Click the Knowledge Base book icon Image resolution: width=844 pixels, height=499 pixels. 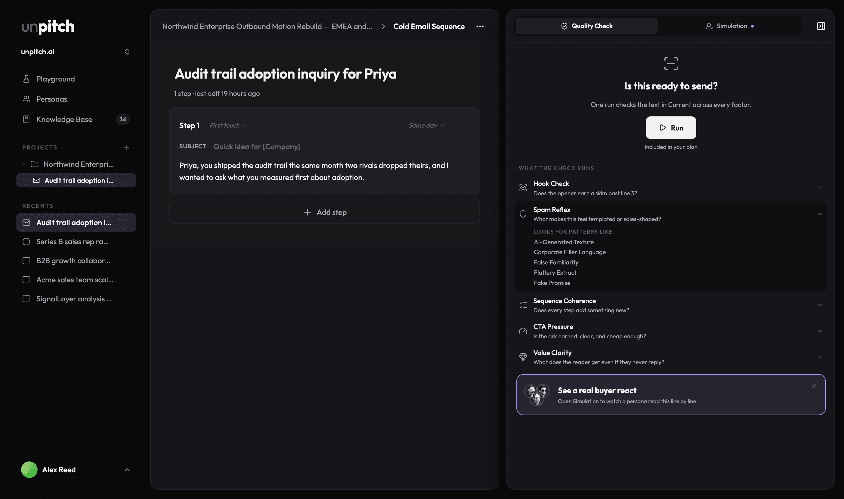tap(26, 119)
